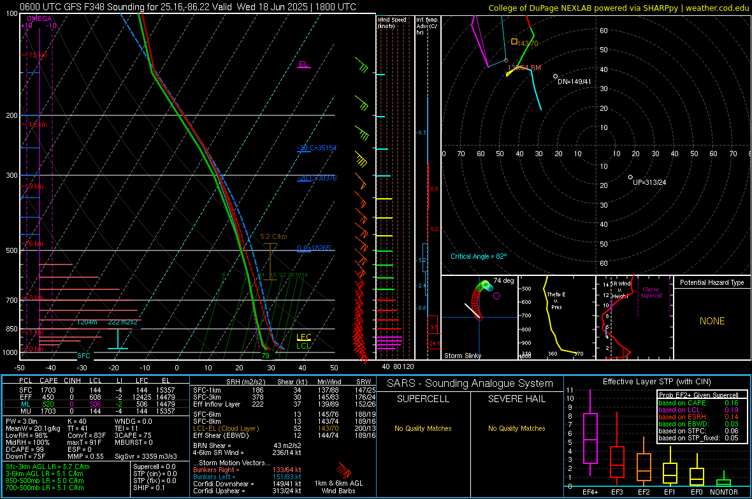The height and width of the screenshot is (499, 752).
Task: Click the 0 C=18265' height label
Action: [x=314, y=248]
